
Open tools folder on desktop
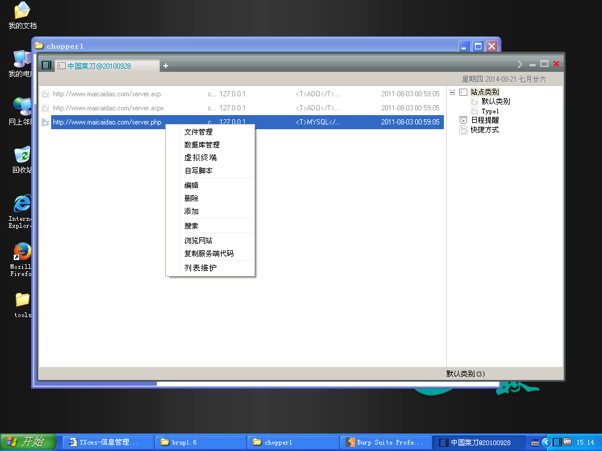click(22, 305)
